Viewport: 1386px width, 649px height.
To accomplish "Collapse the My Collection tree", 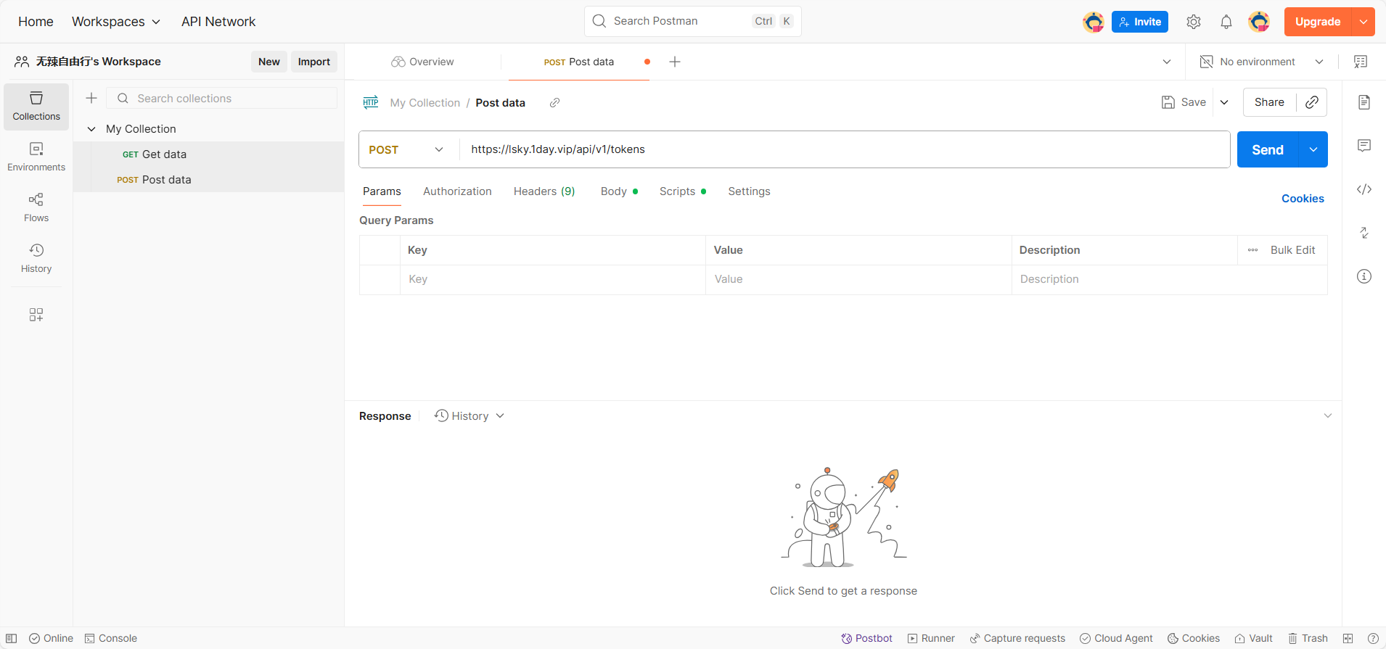I will click(x=91, y=129).
